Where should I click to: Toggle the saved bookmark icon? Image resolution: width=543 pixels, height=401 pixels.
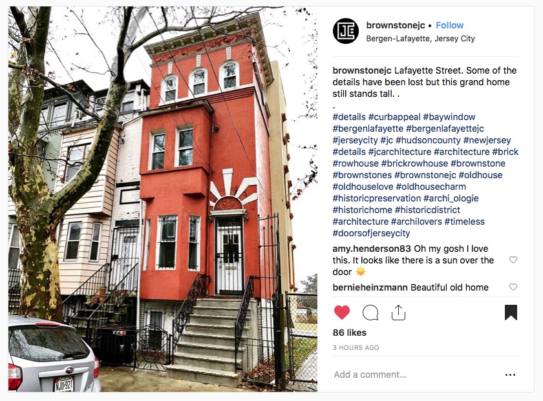[511, 313]
